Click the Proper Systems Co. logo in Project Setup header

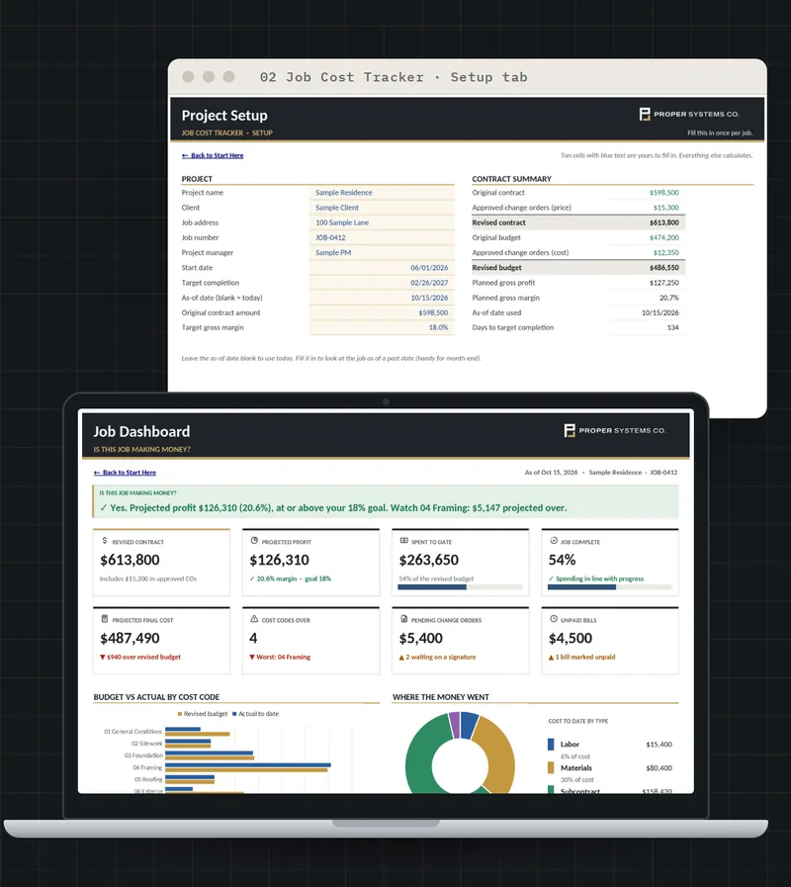pos(689,115)
